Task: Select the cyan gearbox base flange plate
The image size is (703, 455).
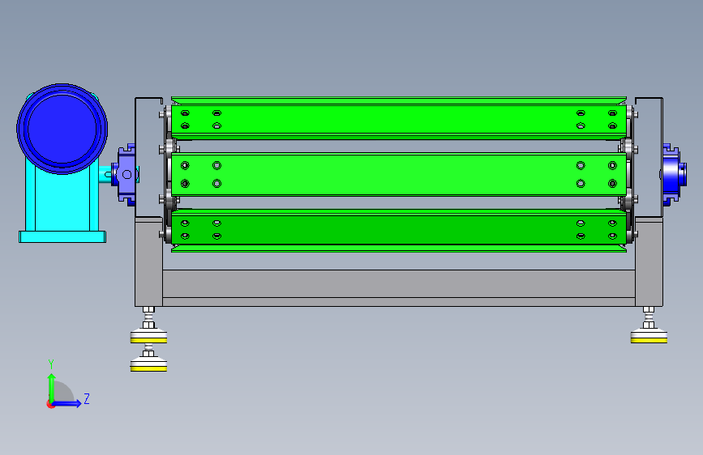Action: 62,237
